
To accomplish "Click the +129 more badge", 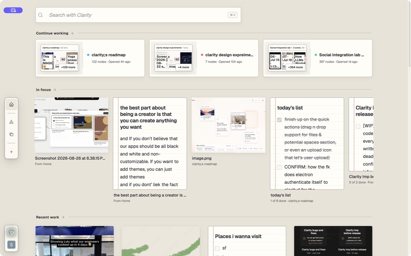I will [x=69, y=67].
